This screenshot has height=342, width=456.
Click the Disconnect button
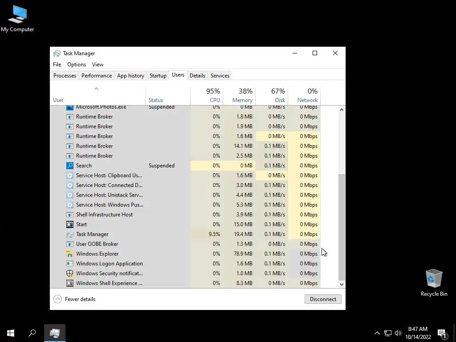pos(323,299)
